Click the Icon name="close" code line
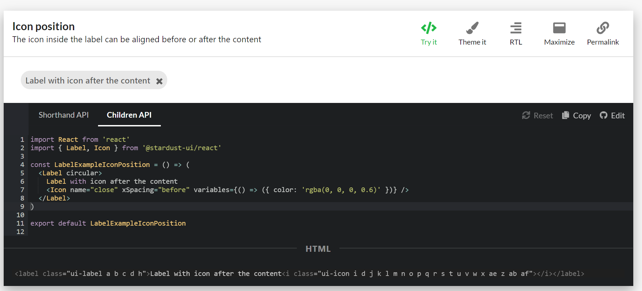The height and width of the screenshot is (291, 642). [228, 190]
